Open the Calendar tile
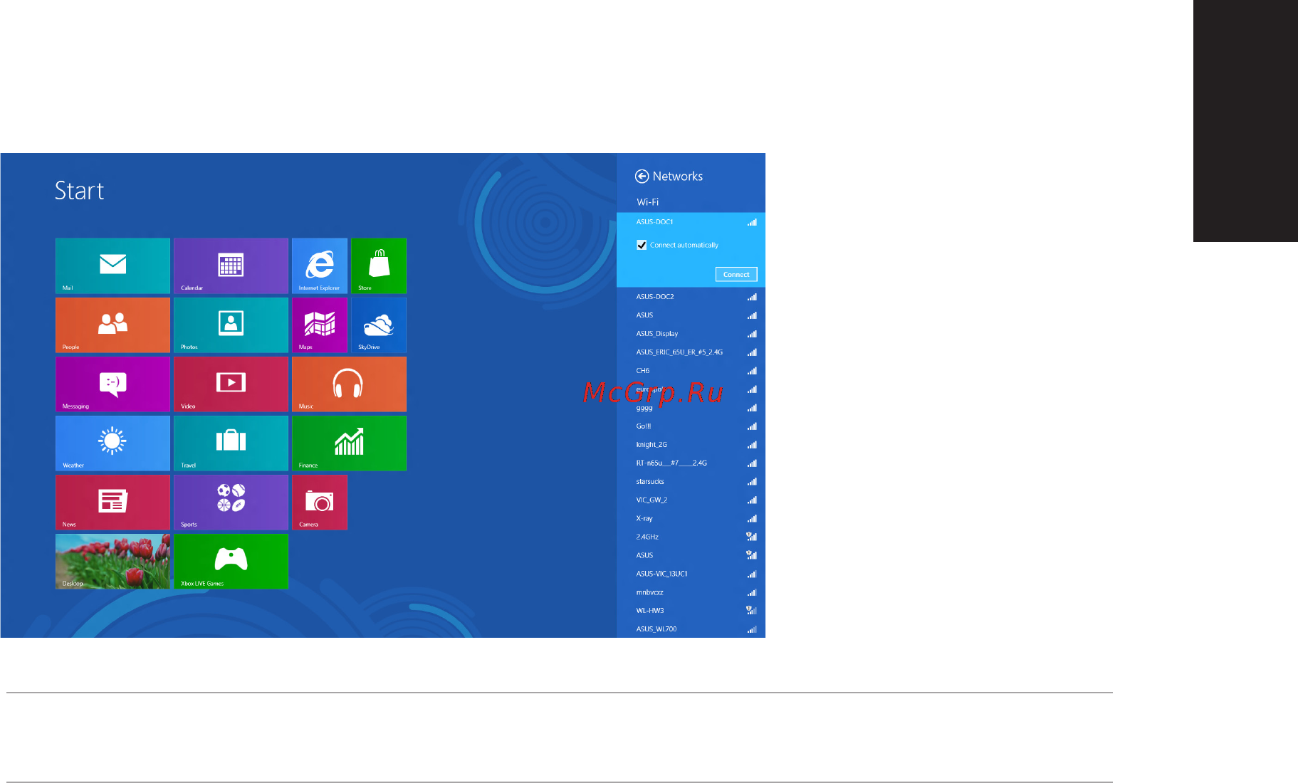The width and height of the screenshot is (1298, 783). 231,266
